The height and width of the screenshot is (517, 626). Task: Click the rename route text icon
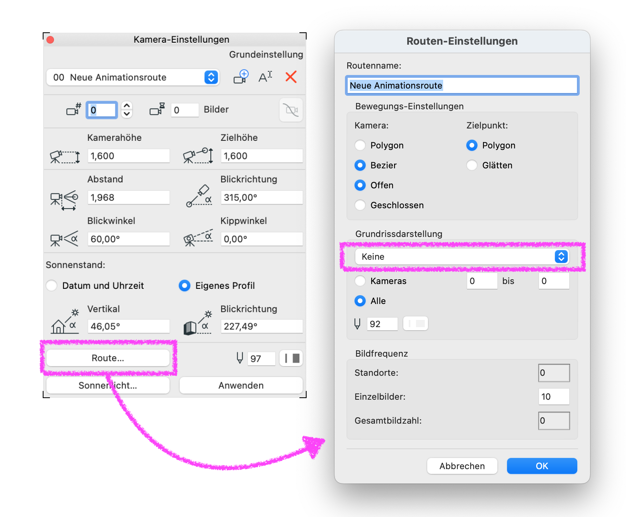pos(265,77)
